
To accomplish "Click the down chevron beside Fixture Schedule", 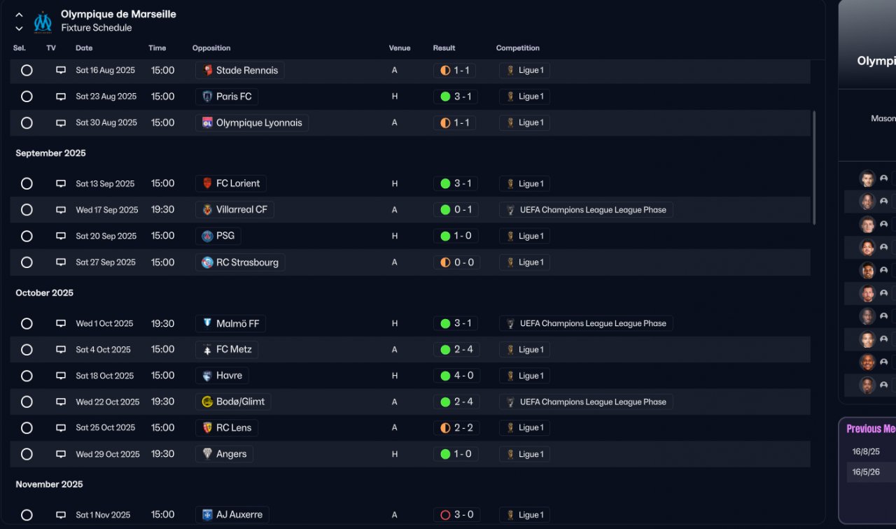I will point(19,29).
